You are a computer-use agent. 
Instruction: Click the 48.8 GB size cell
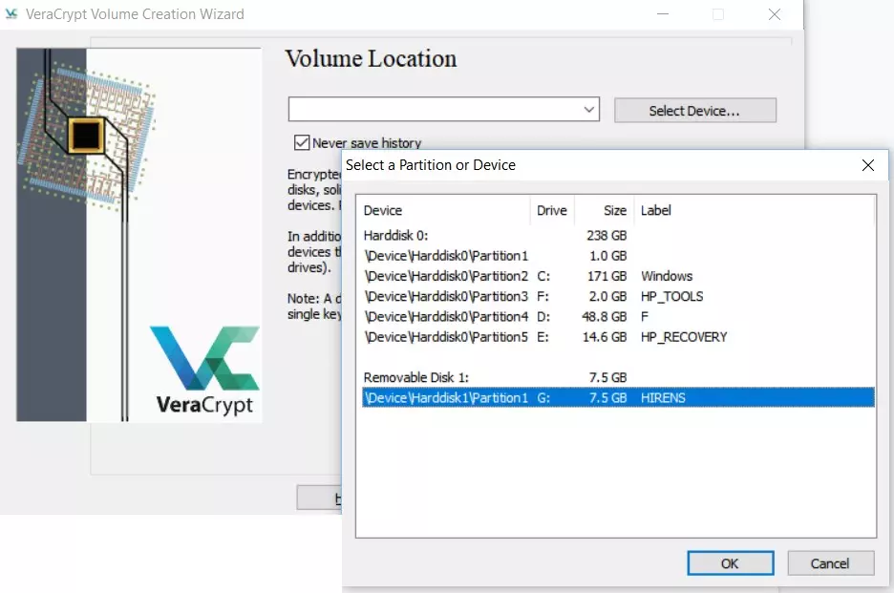[605, 317]
